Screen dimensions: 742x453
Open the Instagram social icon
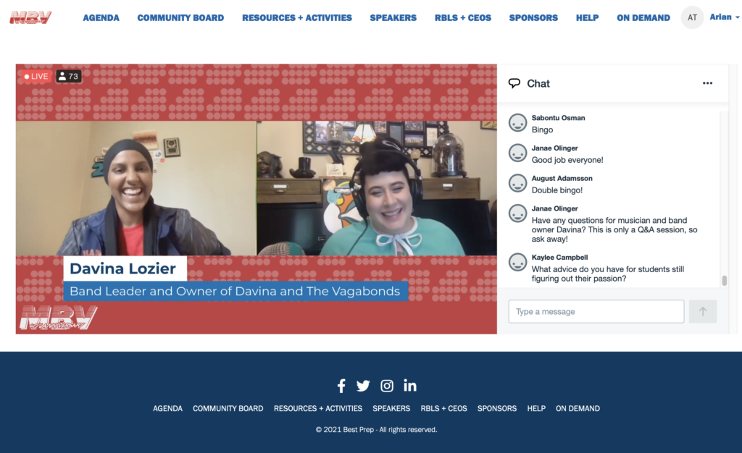[x=387, y=386]
